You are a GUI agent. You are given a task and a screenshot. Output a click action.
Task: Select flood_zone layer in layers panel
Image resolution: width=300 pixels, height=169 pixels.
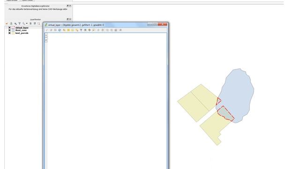(21, 30)
